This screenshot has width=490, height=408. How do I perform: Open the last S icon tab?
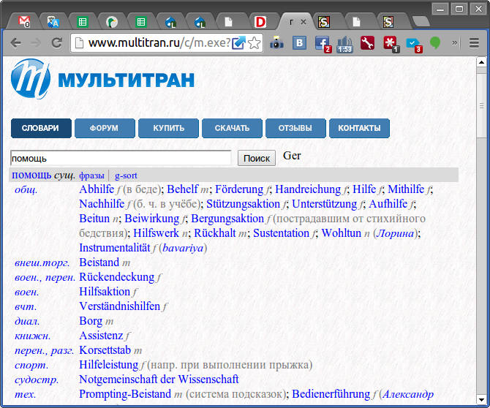pyautogui.click(x=388, y=22)
